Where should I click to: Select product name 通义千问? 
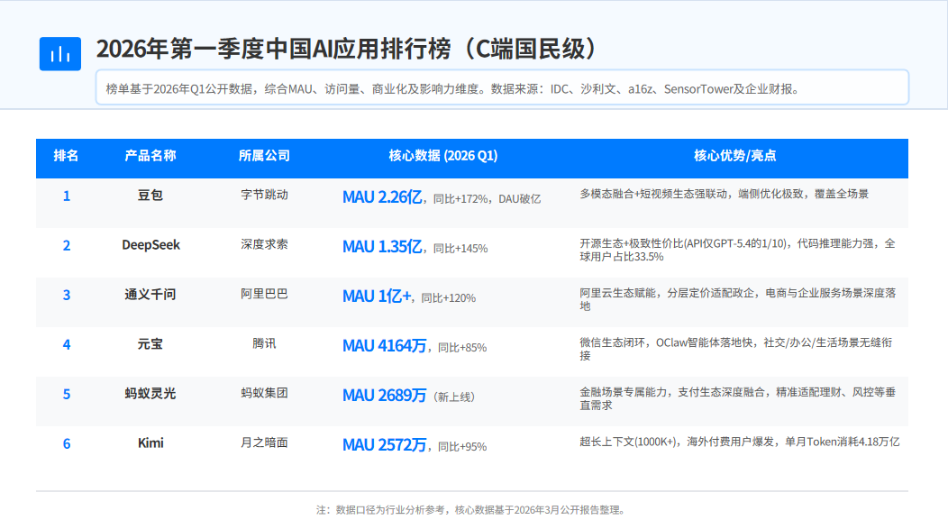pyautogui.click(x=150, y=295)
